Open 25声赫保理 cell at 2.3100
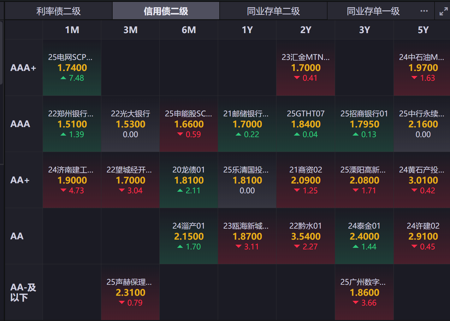 [x=130, y=292]
